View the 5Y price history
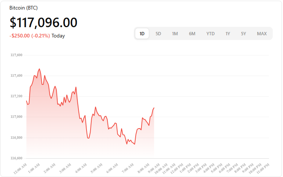Viewport: 283px width, 177px height. coord(243,34)
